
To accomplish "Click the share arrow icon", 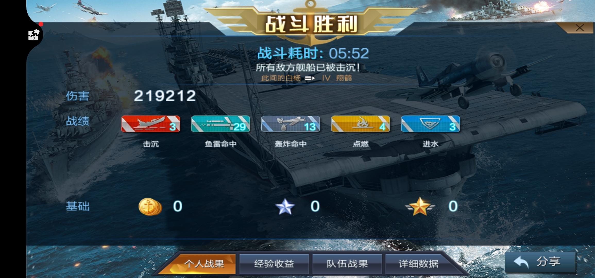I will click(521, 262).
